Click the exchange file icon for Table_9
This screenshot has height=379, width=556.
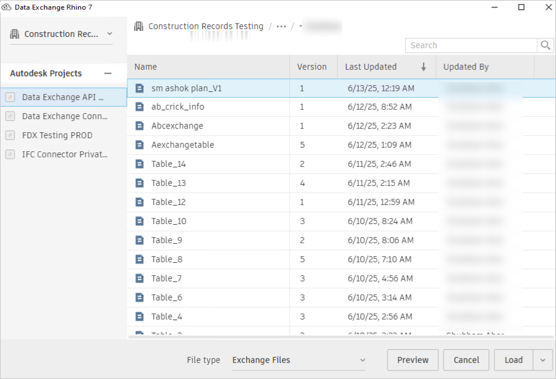click(x=140, y=241)
